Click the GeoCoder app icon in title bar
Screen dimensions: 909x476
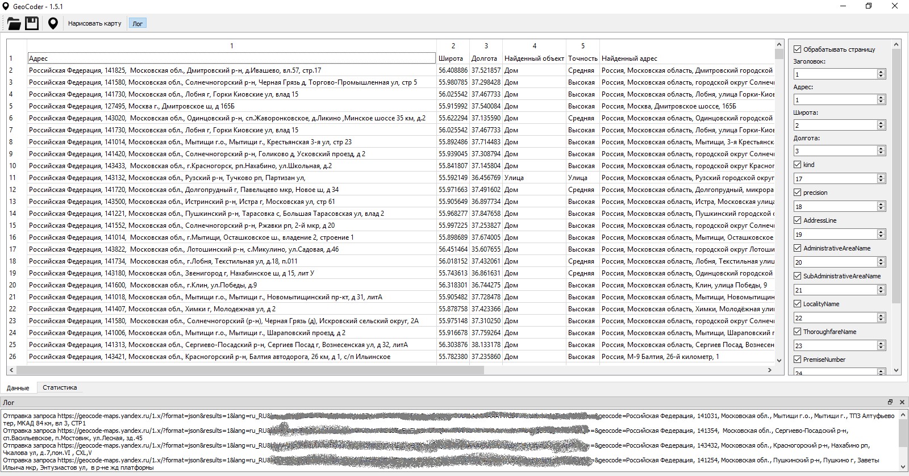(x=6, y=6)
